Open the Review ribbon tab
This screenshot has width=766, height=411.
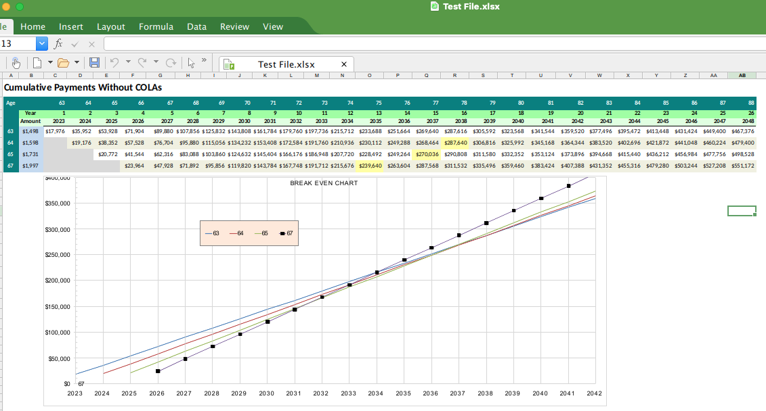pyautogui.click(x=234, y=26)
